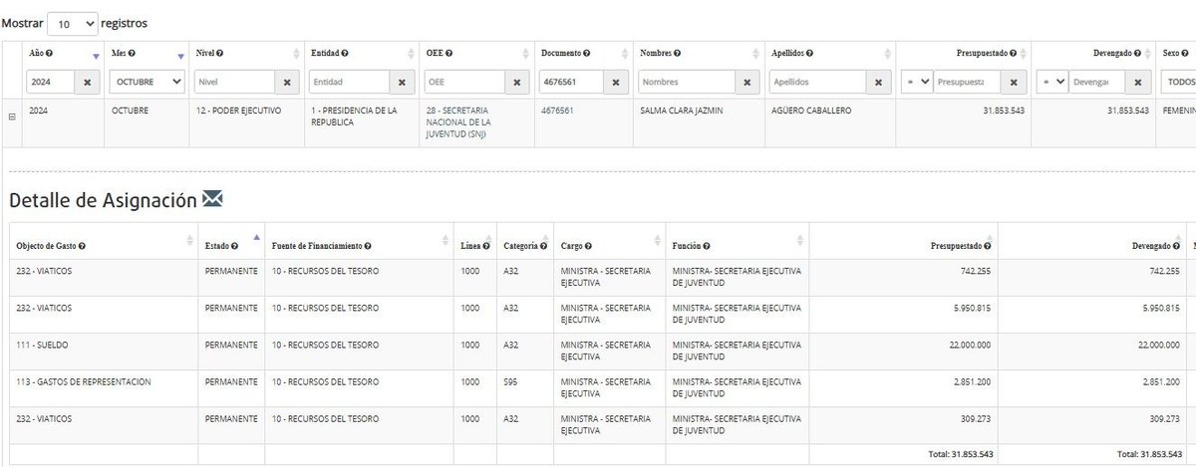This screenshot has width=1196, height=467.
Task: Click into the Nivel filter input
Action: click(x=235, y=82)
